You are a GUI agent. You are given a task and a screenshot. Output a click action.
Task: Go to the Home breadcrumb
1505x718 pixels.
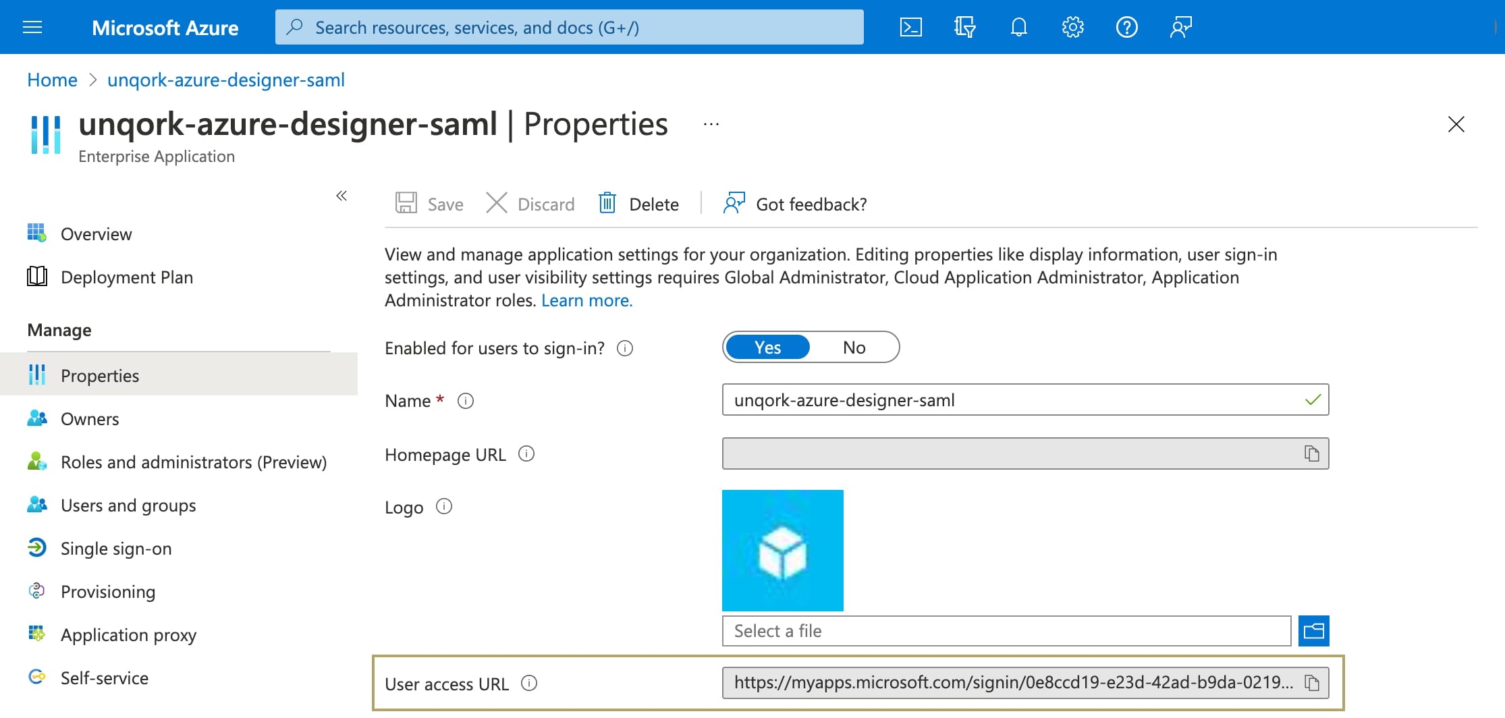click(52, 80)
